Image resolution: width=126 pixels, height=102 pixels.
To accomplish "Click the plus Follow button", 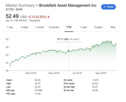I will click(108, 7).
